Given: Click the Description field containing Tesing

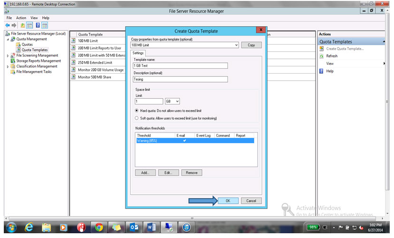Looking at the screenshot, I should (x=180, y=79).
